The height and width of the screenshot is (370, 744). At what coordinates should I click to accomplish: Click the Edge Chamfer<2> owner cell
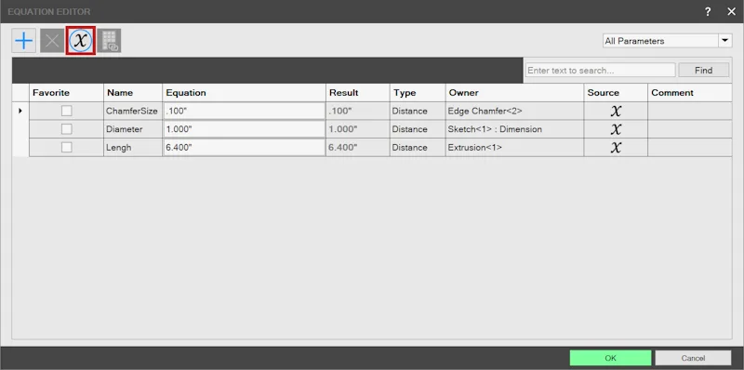click(515, 111)
